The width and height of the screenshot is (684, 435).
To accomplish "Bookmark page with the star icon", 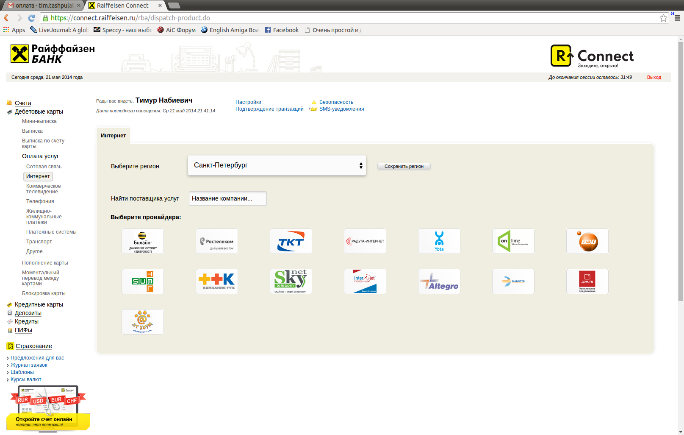I will pos(663,18).
